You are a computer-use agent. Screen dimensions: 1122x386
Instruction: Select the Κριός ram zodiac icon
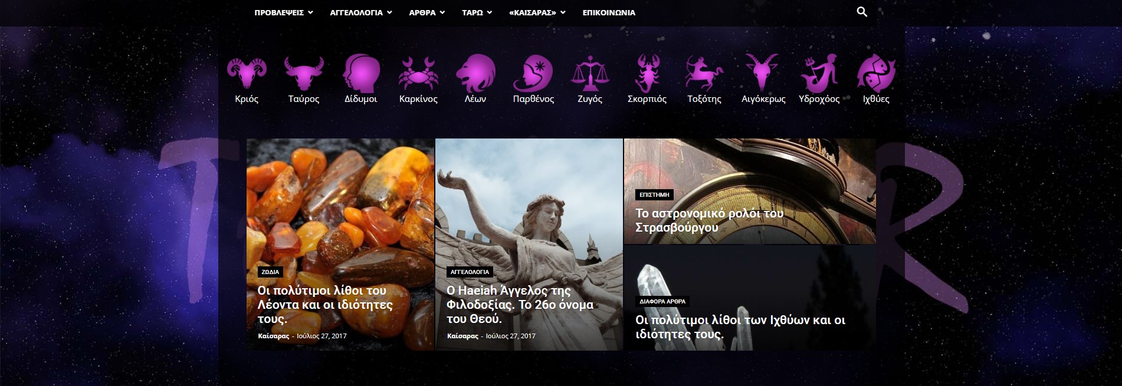pos(247,72)
